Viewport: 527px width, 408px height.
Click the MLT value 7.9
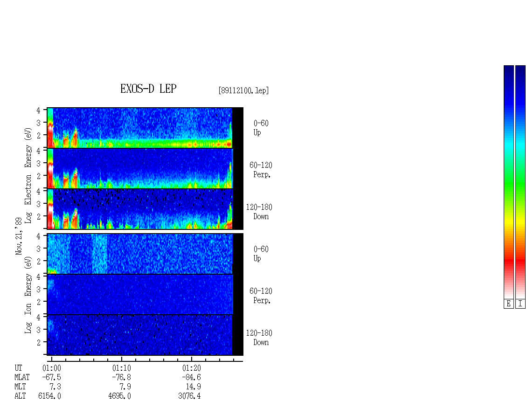125,387
